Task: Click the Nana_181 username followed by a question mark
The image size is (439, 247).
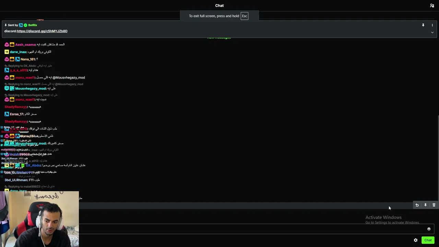Action: coord(28,59)
